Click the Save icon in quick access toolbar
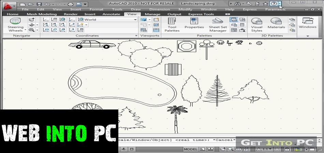 (39, 4)
